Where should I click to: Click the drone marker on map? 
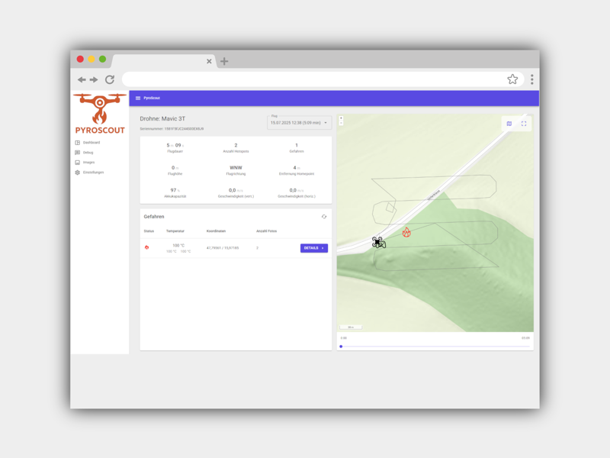[x=378, y=242]
